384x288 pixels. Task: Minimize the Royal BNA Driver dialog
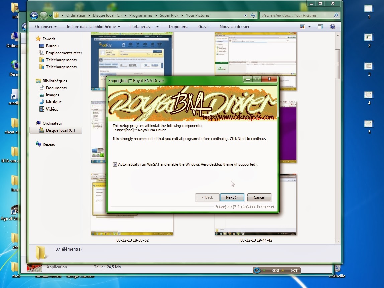[x=248, y=79]
